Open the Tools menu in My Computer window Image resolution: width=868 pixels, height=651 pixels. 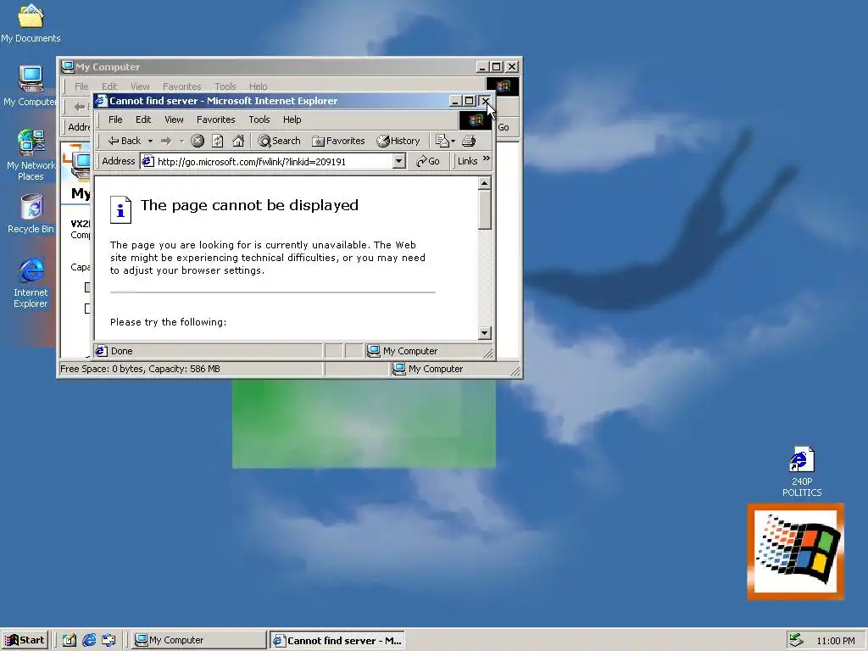(225, 86)
